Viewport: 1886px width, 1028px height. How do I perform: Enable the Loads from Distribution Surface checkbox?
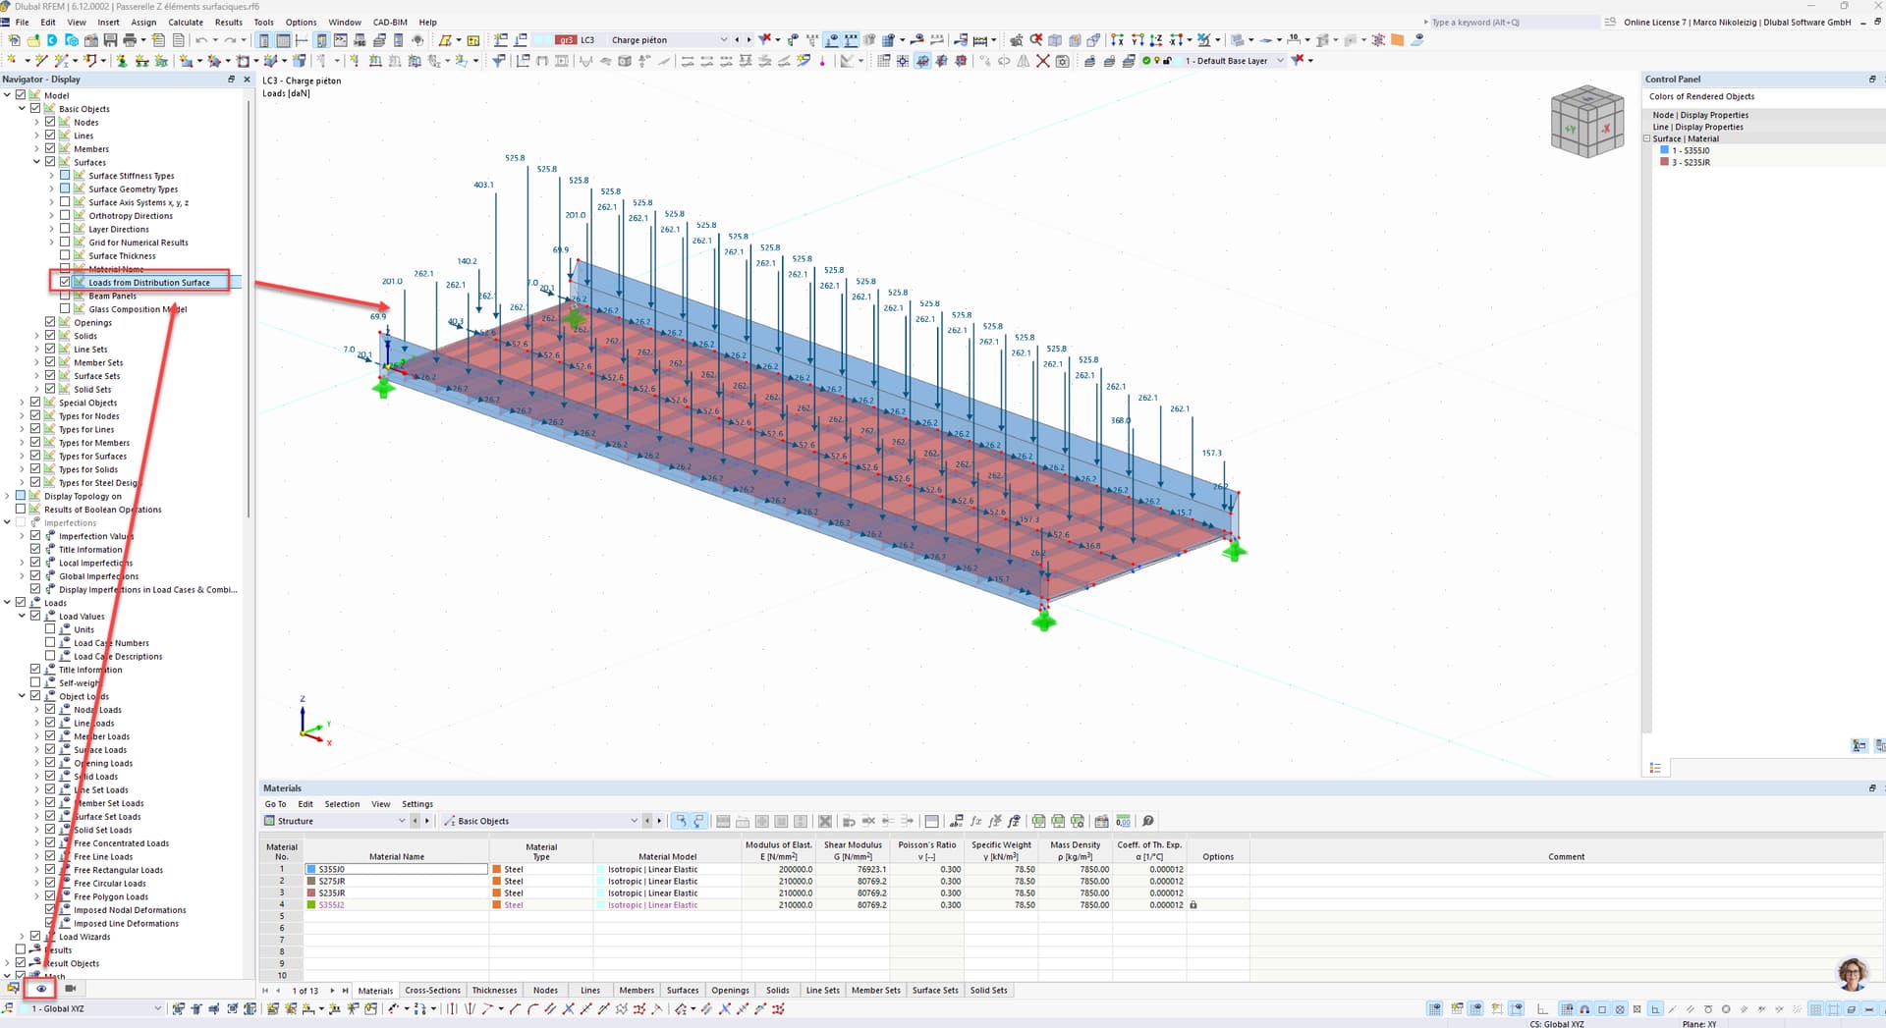(65, 282)
